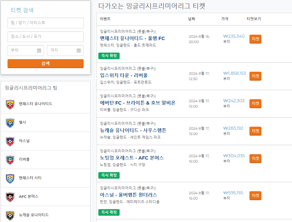
Task: Click 티켓 button for 에버턴 FC - 브라이튼
Action: [255, 104]
